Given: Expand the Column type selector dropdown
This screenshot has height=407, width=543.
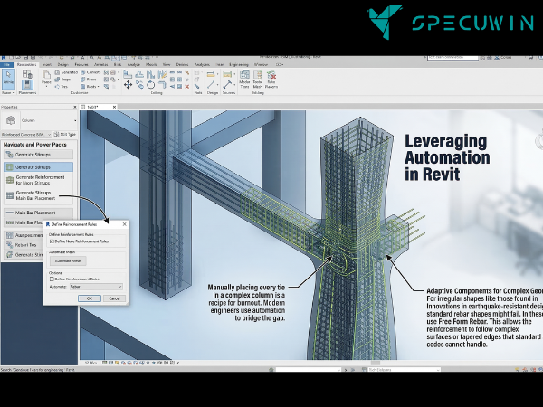Looking at the screenshot, I should point(73,119).
